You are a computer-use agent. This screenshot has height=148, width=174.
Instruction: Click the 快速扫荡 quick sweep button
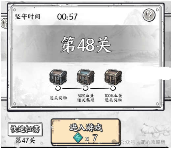coord(25,129)
